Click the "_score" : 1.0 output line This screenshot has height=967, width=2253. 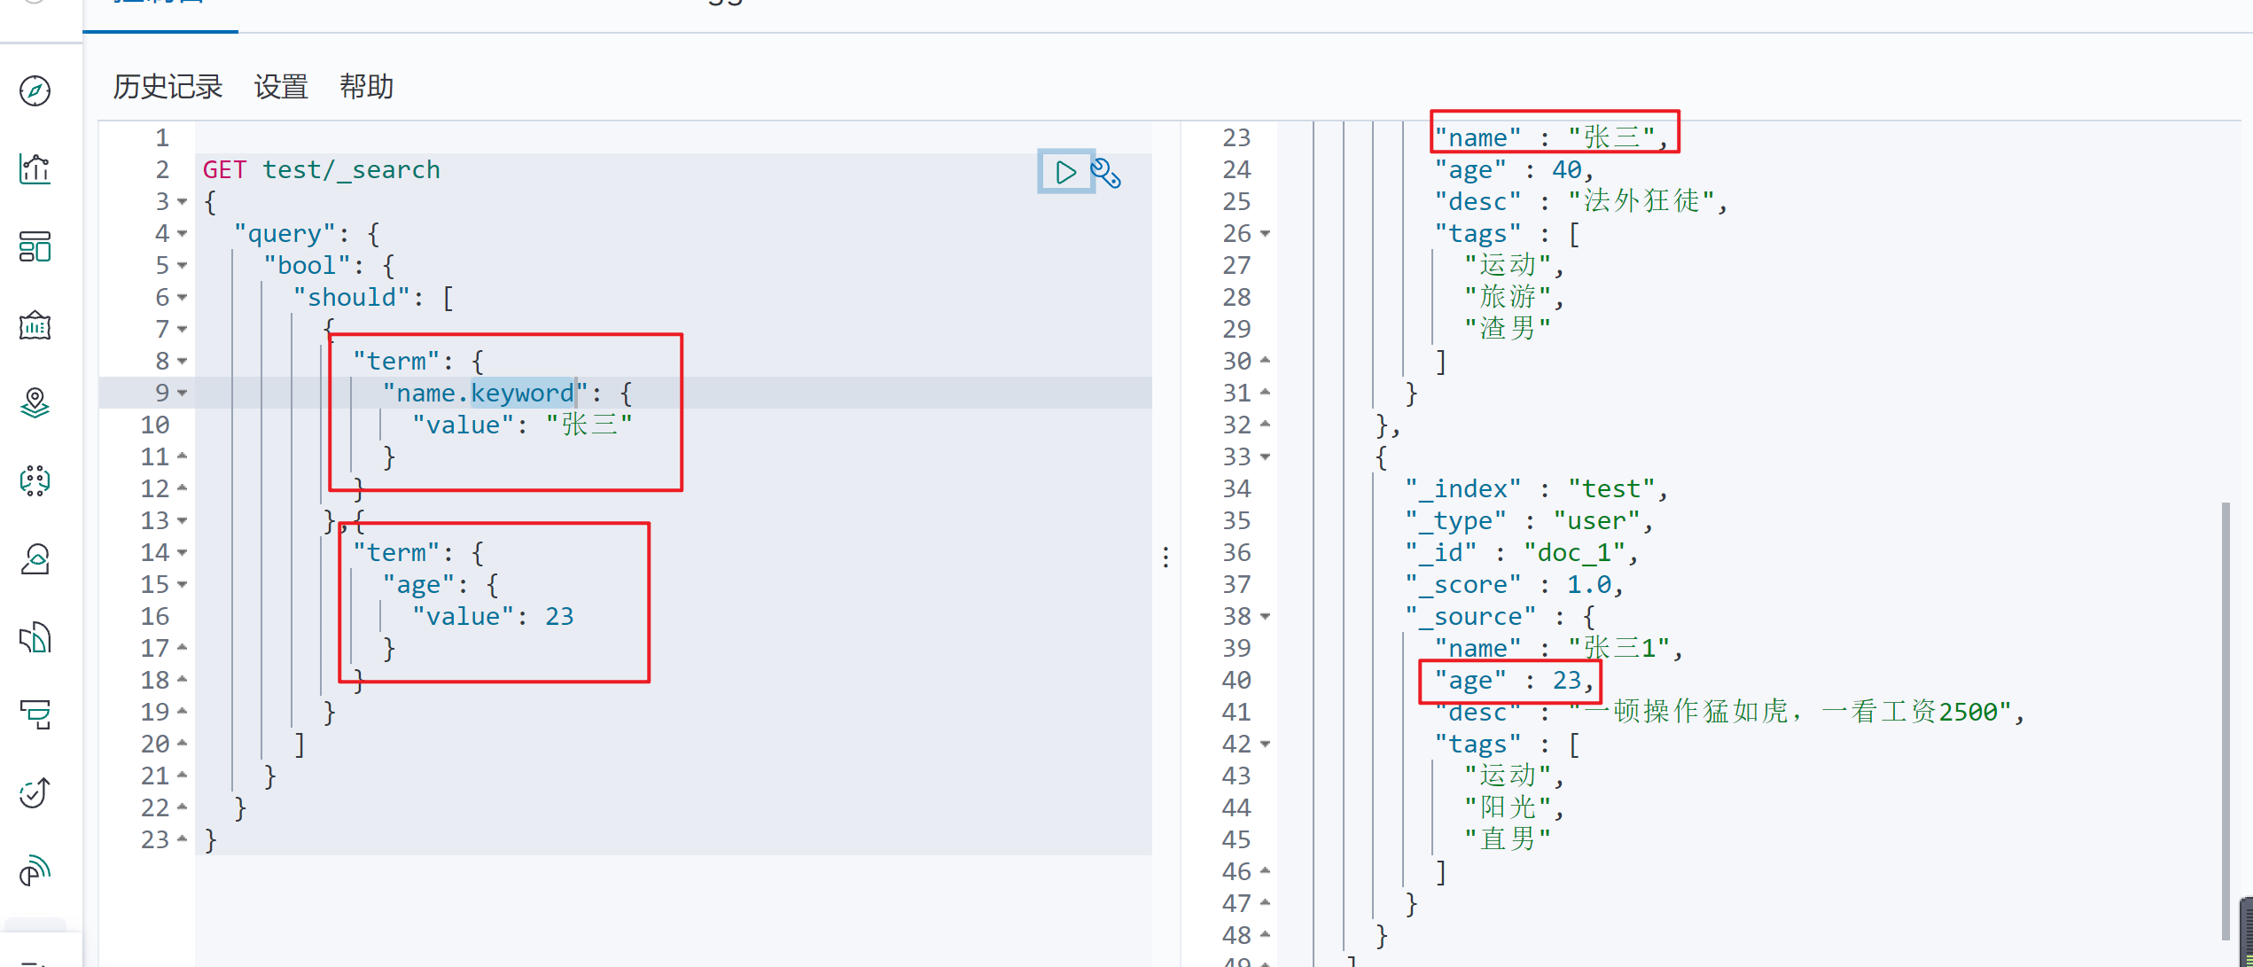tap(1514, 584)
